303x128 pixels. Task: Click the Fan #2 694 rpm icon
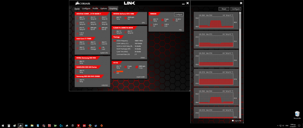coord(99,28)
